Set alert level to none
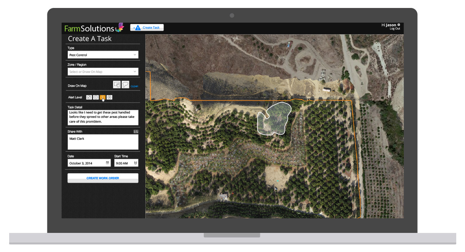The height and width of the screenshot is (252, 465). click(89, 97)
